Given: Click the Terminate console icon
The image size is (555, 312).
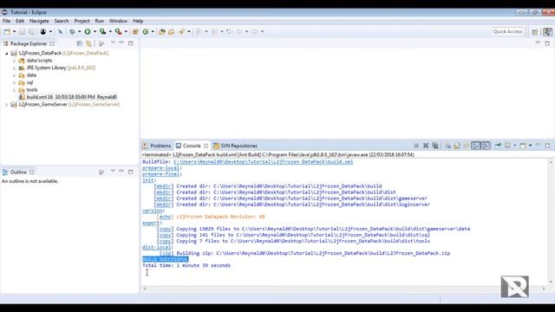Looking at the screenshot, I should (416, 146).
